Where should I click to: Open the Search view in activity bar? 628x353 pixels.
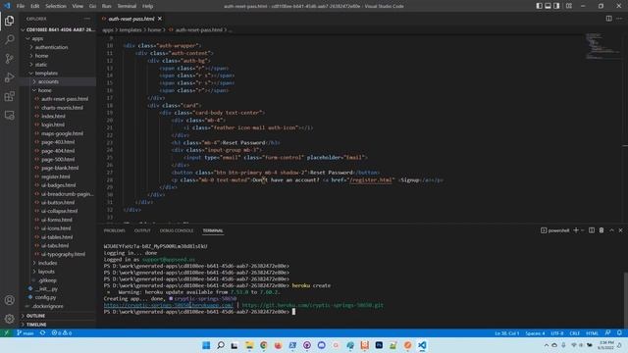9,39
